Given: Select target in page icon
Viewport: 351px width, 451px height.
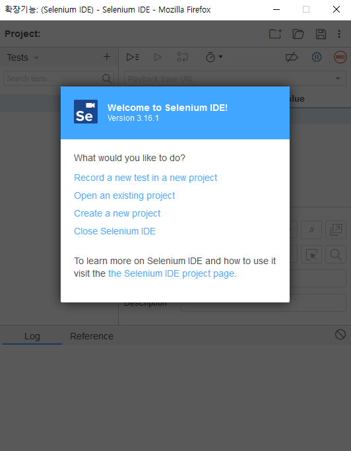Looking at the screenshot, I should (x=311, y=254).
